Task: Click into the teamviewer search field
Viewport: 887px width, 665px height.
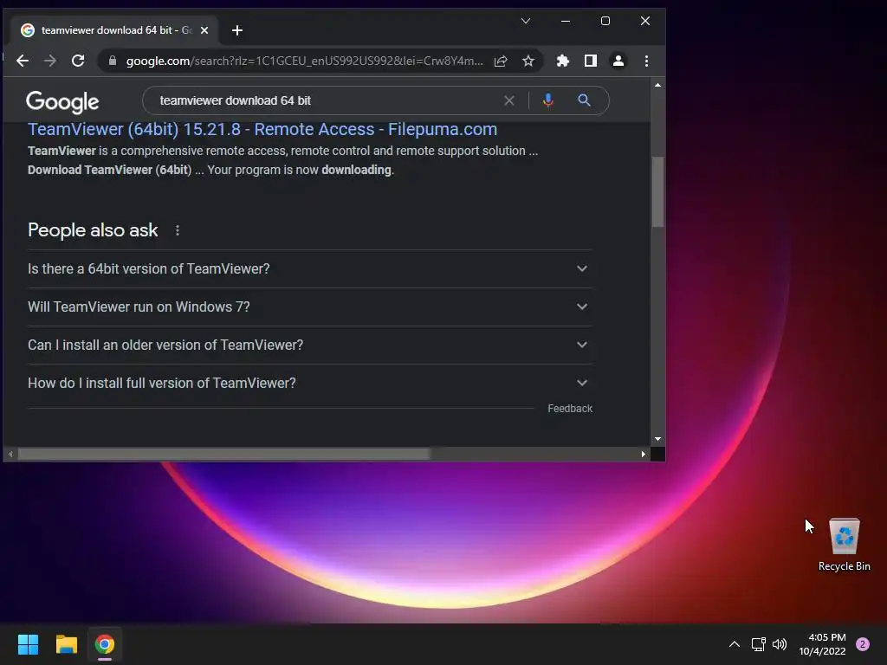Action: [x=328, y=100]
